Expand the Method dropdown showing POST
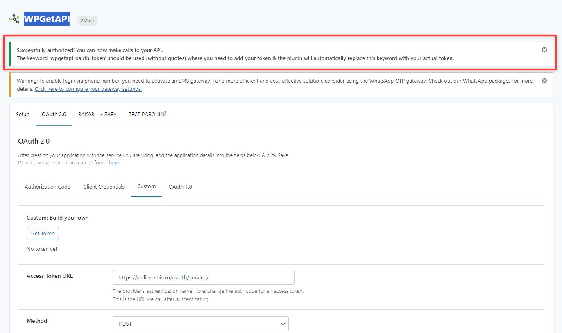The width and height of the screenshot is (562, 333). (201, 324)
